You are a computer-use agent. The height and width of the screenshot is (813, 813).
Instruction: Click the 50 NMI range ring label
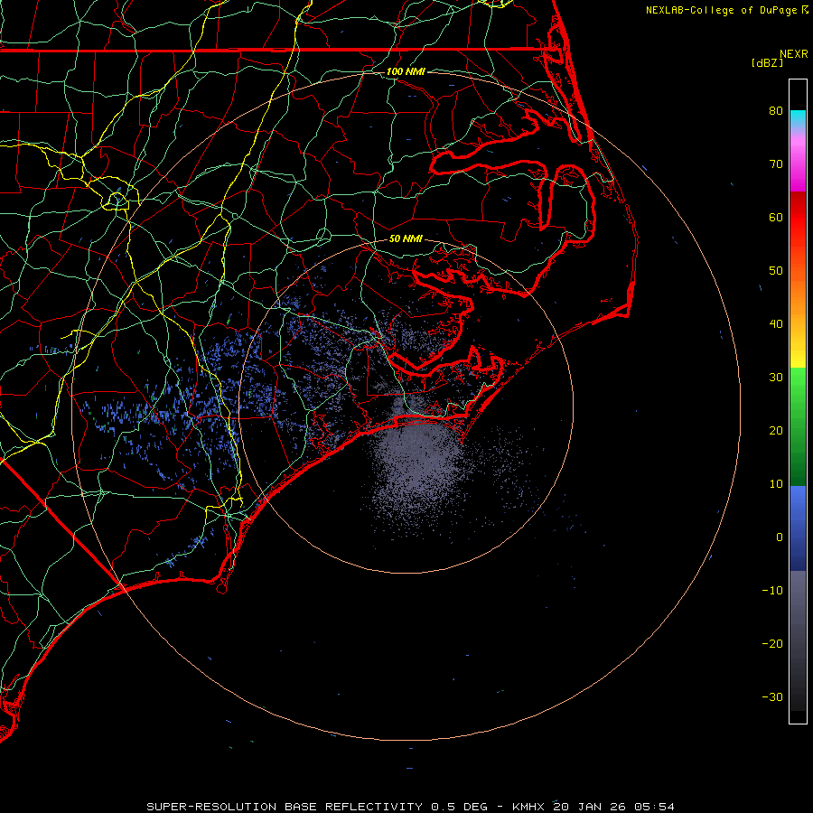pos(406,238)
